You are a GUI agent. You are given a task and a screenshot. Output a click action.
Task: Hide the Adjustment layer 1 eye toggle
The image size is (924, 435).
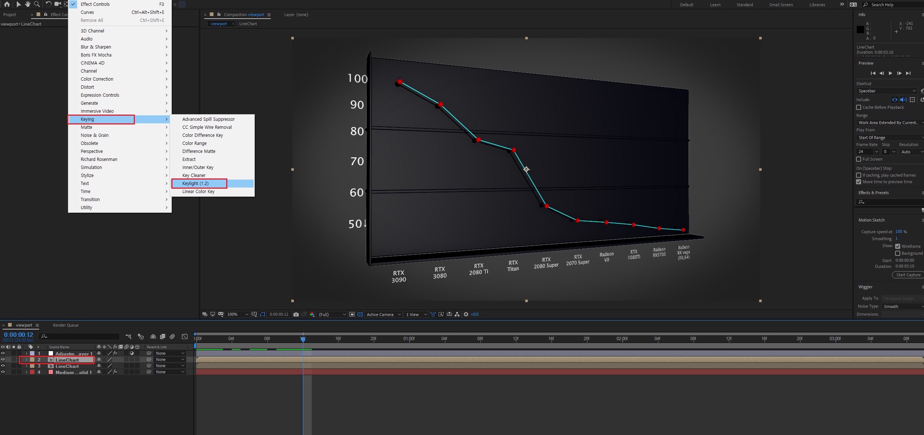click(x=3, y=353)
